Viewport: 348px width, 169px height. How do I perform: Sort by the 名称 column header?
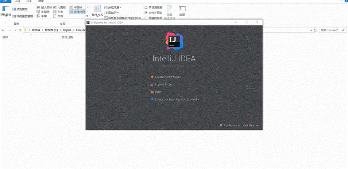(5, 37)
